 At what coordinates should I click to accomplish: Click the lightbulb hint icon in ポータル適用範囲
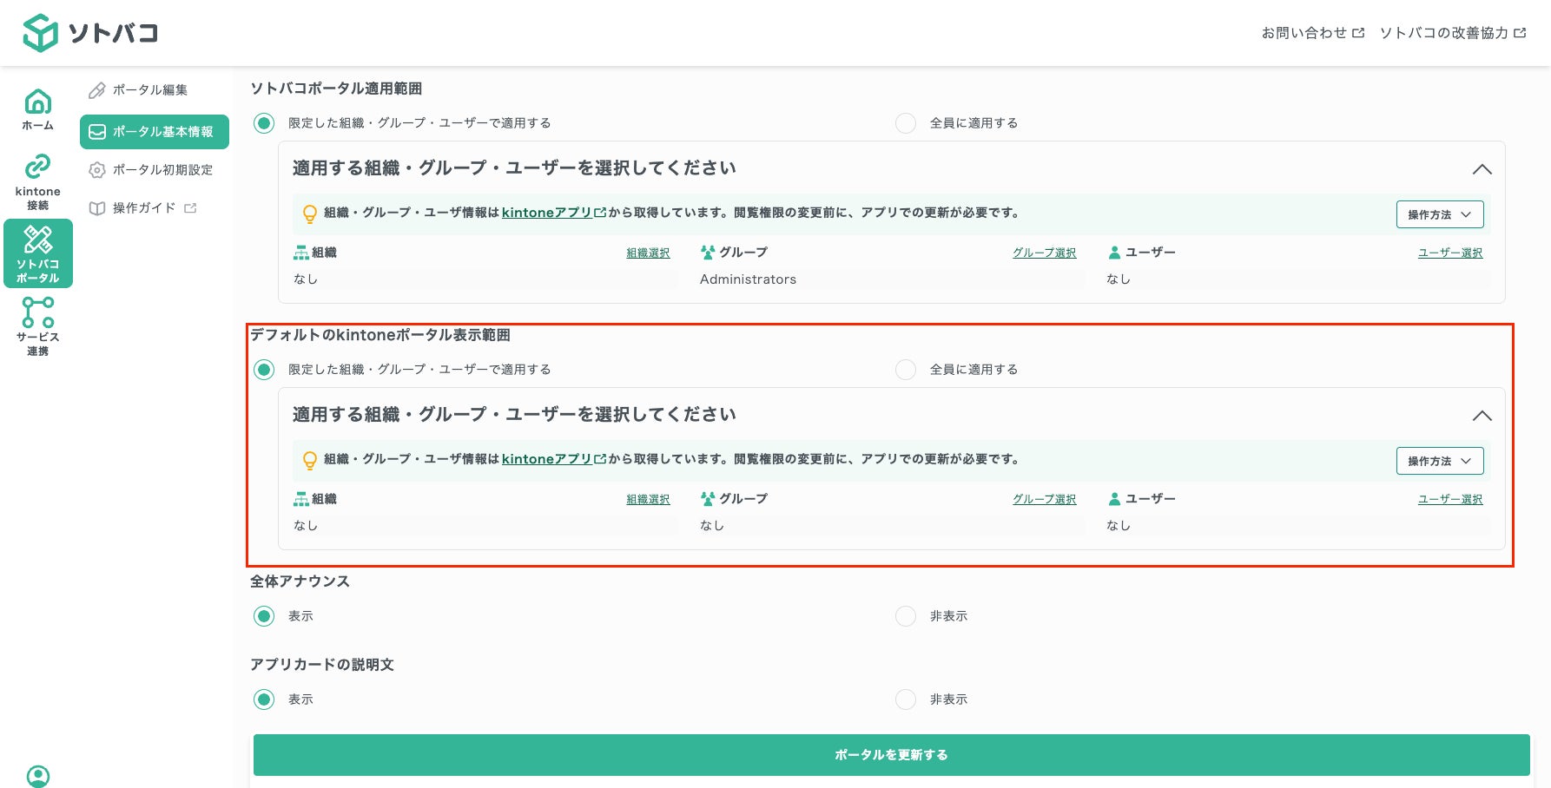tap(309, 213)
